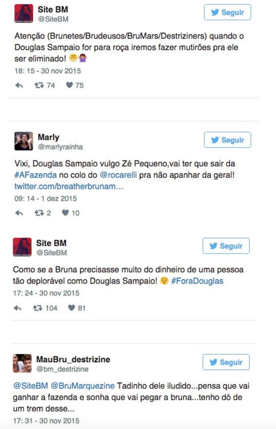Reply to Marly's tweet
276x429 pixels.
click(19, 213)
